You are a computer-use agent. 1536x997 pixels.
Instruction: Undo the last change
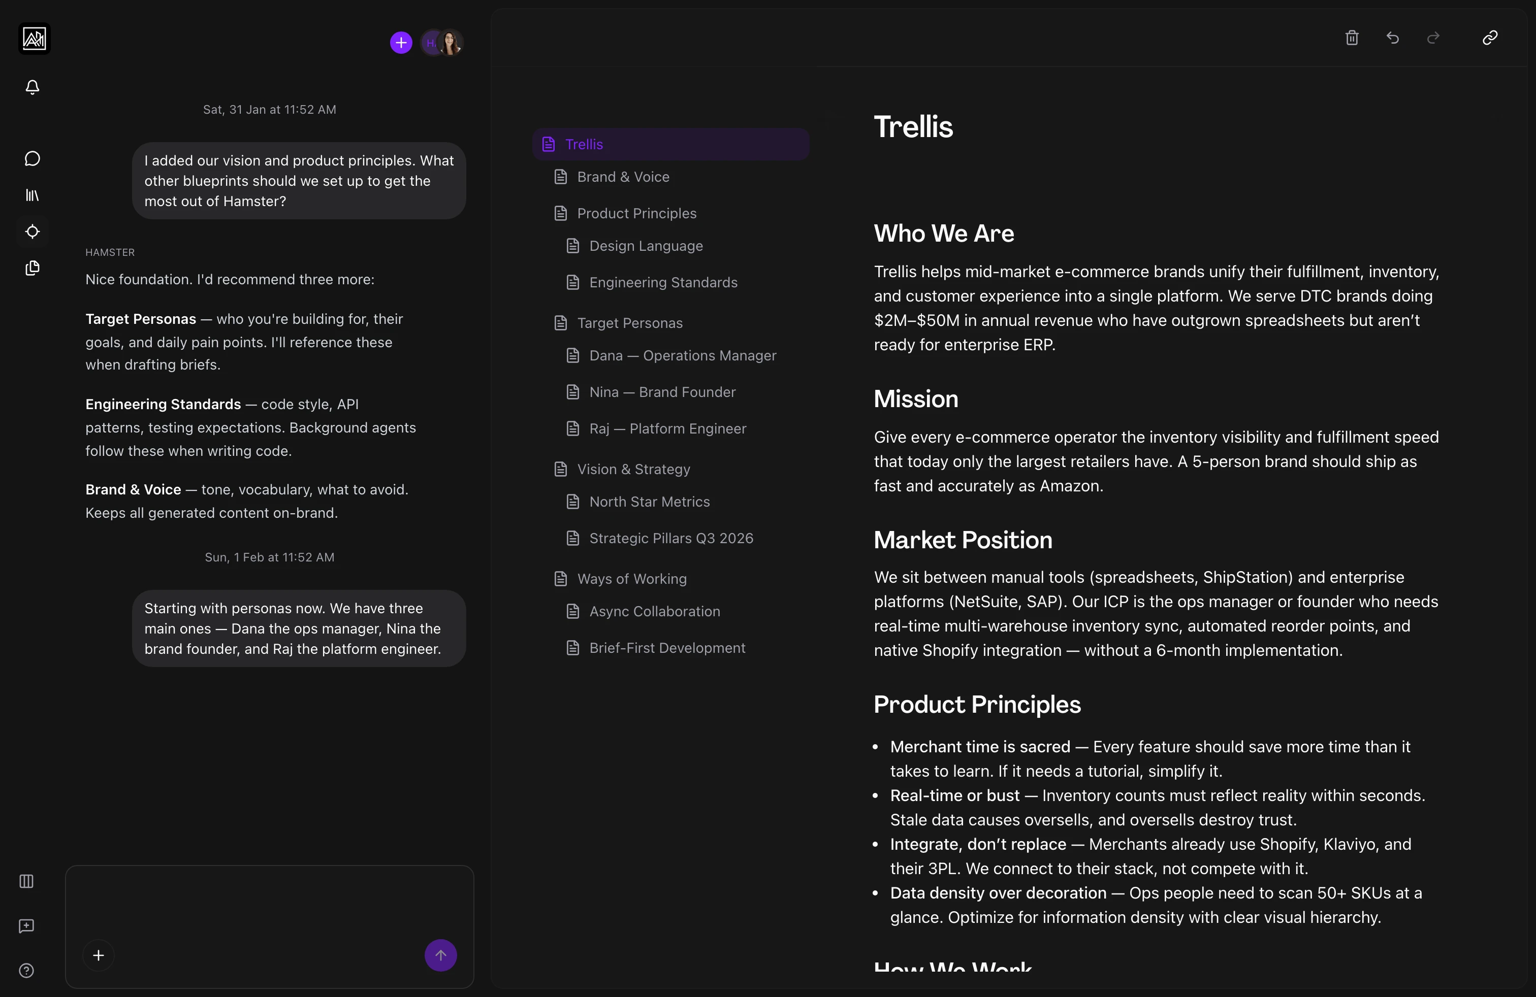point(1393,38)
